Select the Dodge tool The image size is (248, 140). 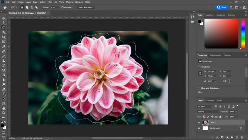(x=3, y=84)
